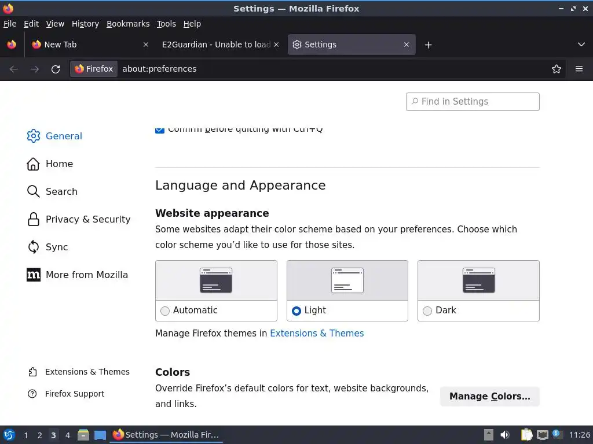Click the Light theme preview thumbnail
Viewport: 593px width, 444px height.
coord(347,280)
